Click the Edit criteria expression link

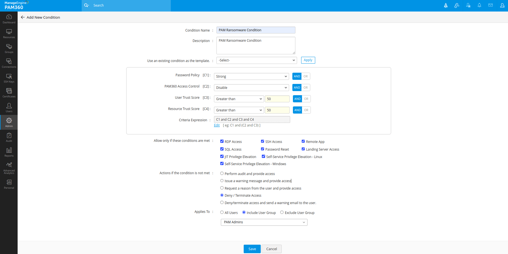[217, 125]
